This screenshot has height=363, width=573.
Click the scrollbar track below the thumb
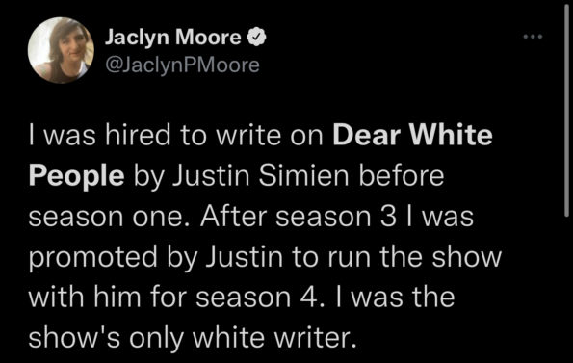tap(566, 291)
